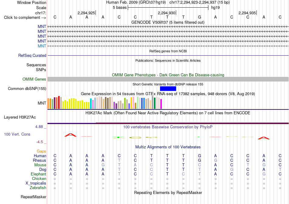This screenshot has height=204, width=289.
Task: Click the Layered H3K27Ac track label
Action: 20,117
